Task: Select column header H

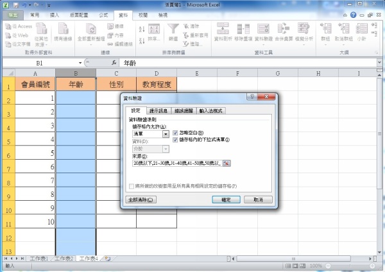Action: click(x=318, y=73)
